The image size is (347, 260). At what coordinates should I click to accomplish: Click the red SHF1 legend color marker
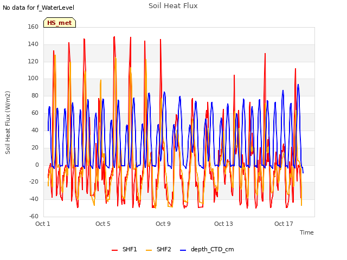pyautogui.click(x=114, y=250)
